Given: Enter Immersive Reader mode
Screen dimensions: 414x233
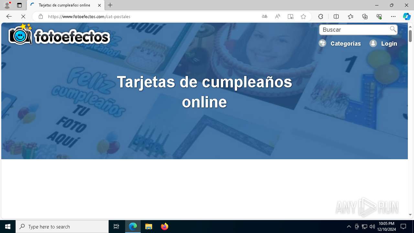Looking at the screenshot, I should 290,17.
